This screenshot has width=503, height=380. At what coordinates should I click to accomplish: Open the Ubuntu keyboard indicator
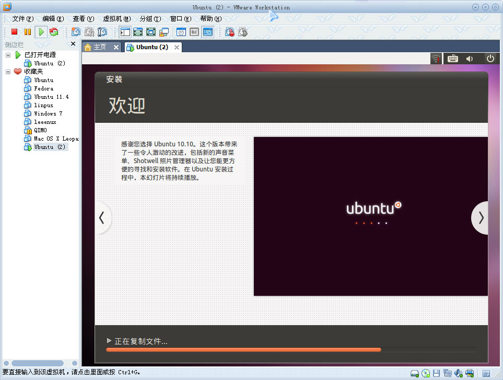click(x=453, y=59)
